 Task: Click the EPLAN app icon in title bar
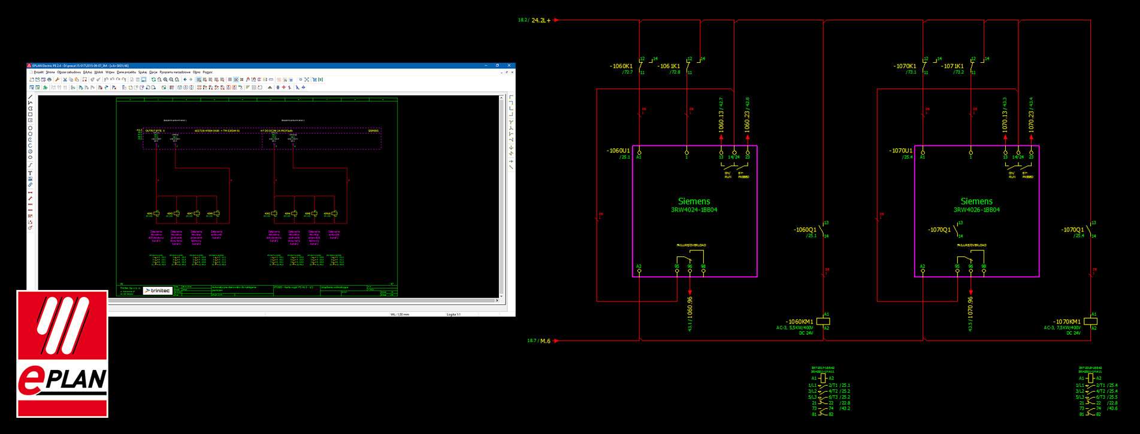coord(29,65)
